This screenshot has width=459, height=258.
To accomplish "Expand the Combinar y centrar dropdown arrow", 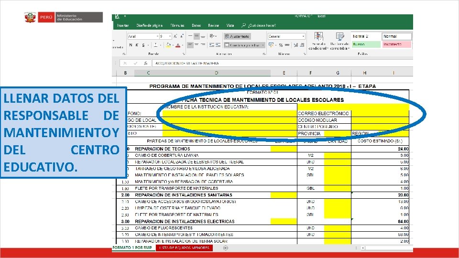I will (x=263, y=45).
